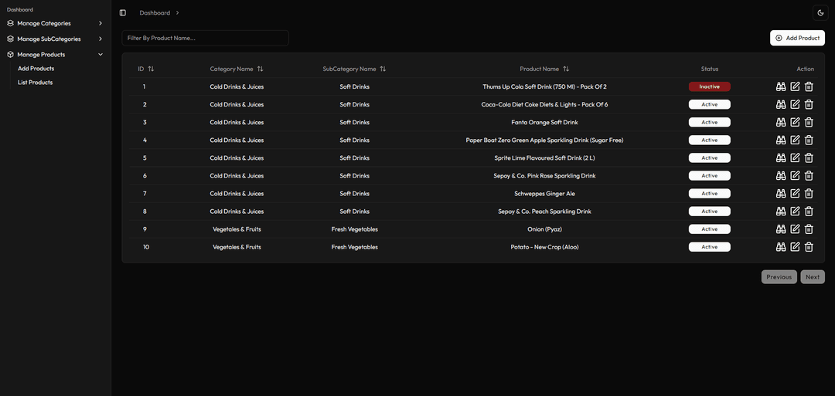Expand the Manage Categories menu
This screenshot has width=835, height=396.
pyautogui.click(x=55, y=23)
